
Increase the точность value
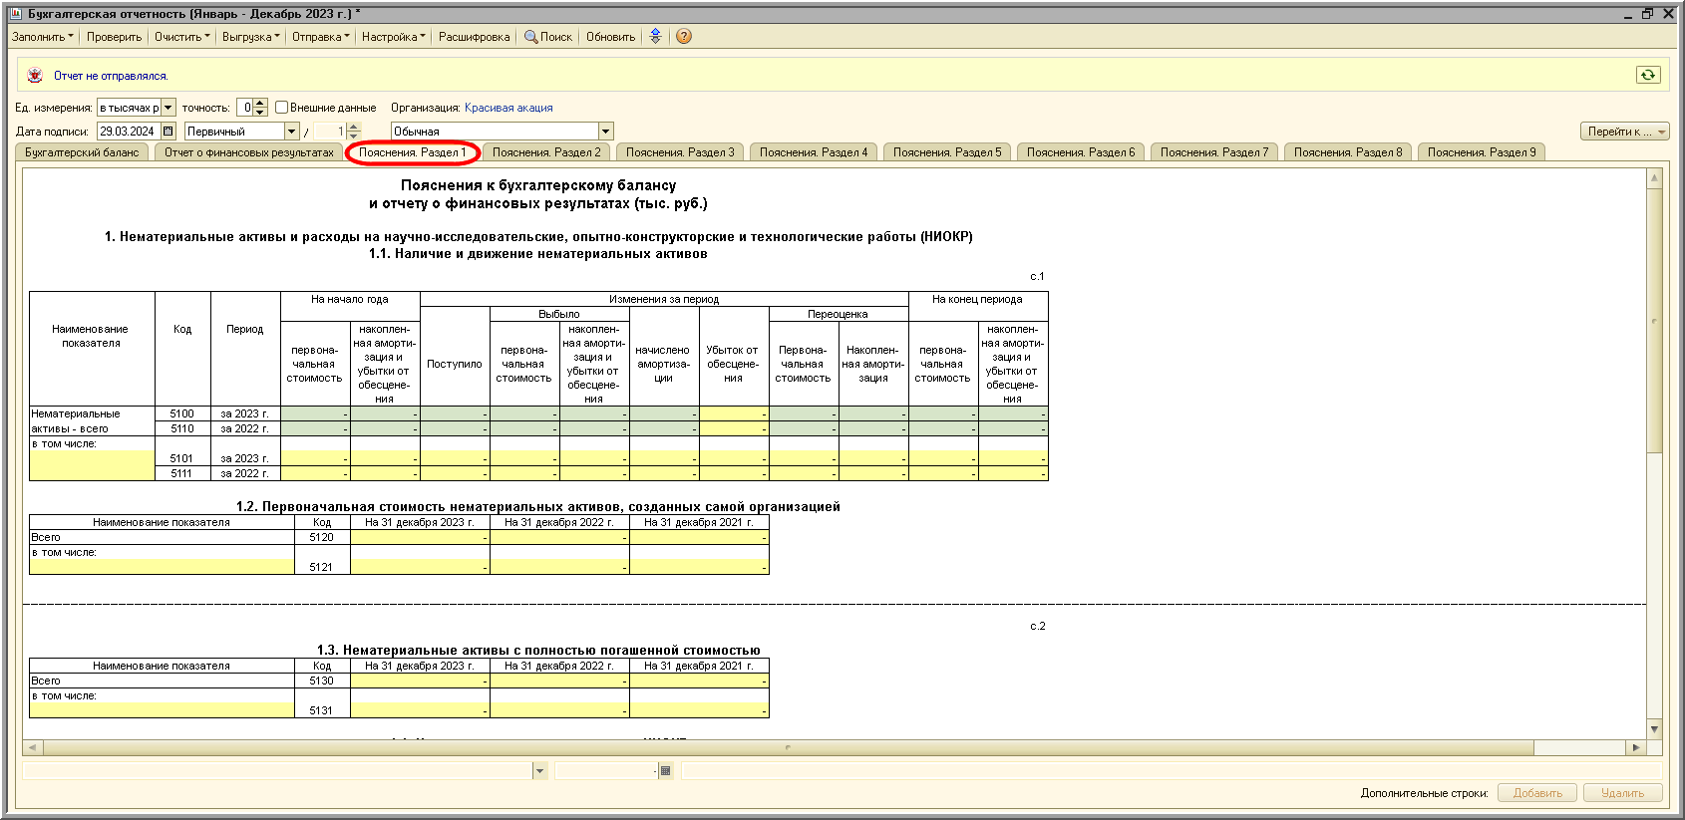(261, 104)
